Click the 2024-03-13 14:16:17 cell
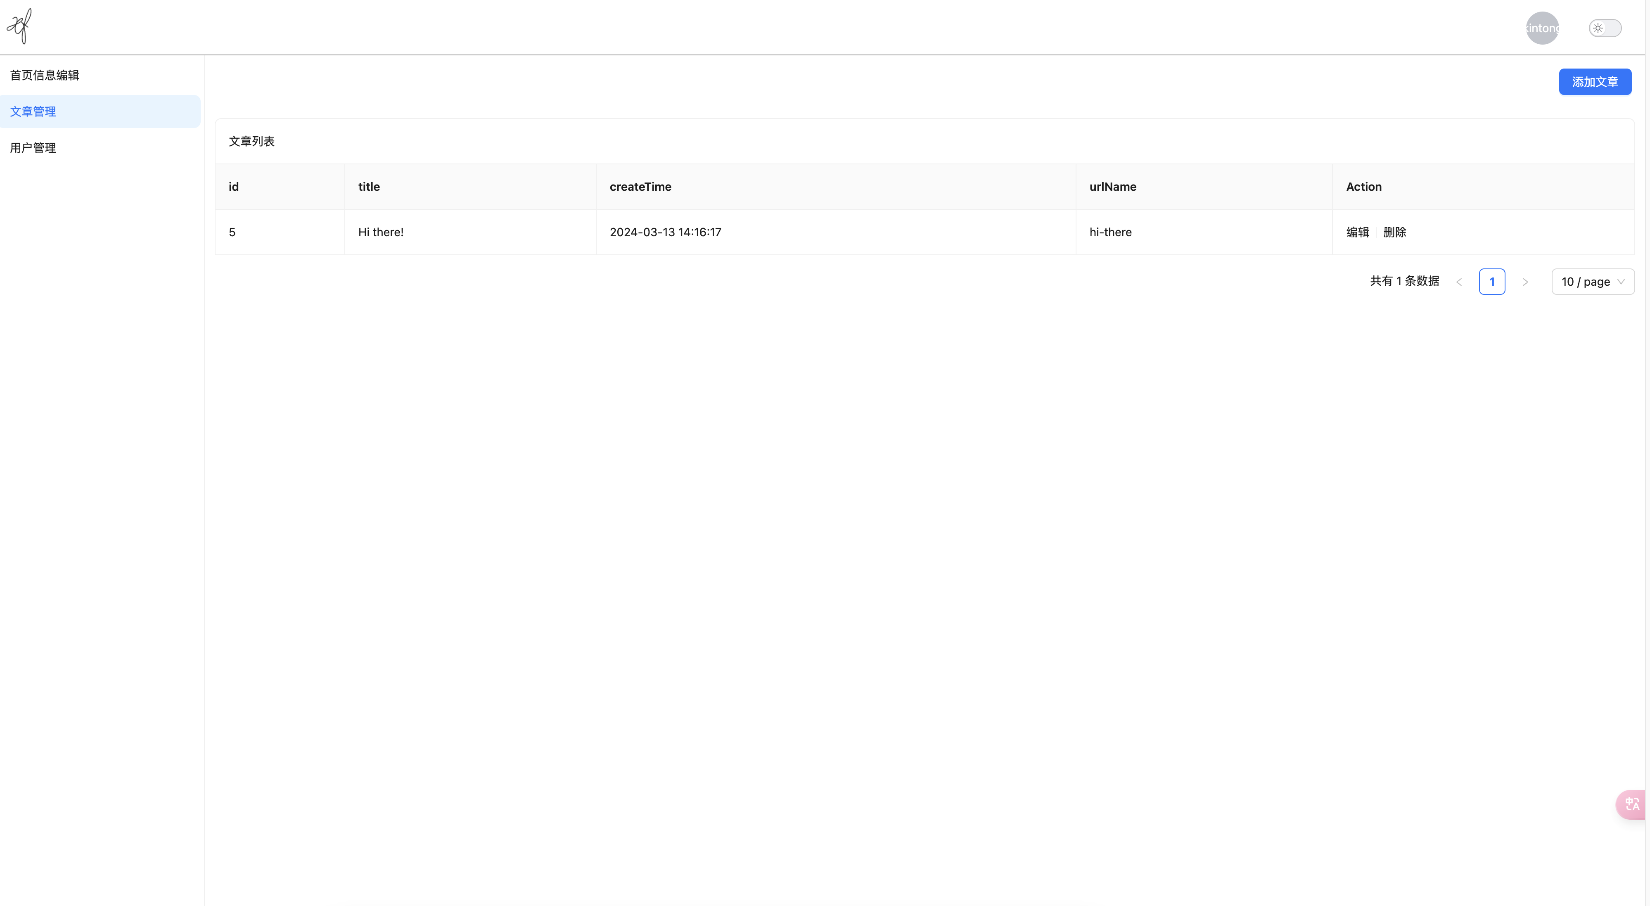Image resolution: width=1650 pixels, height=906 pixels. (835, 232)
